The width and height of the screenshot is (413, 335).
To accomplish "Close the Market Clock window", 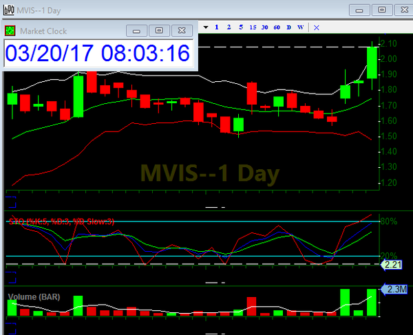I will [181, 30].
